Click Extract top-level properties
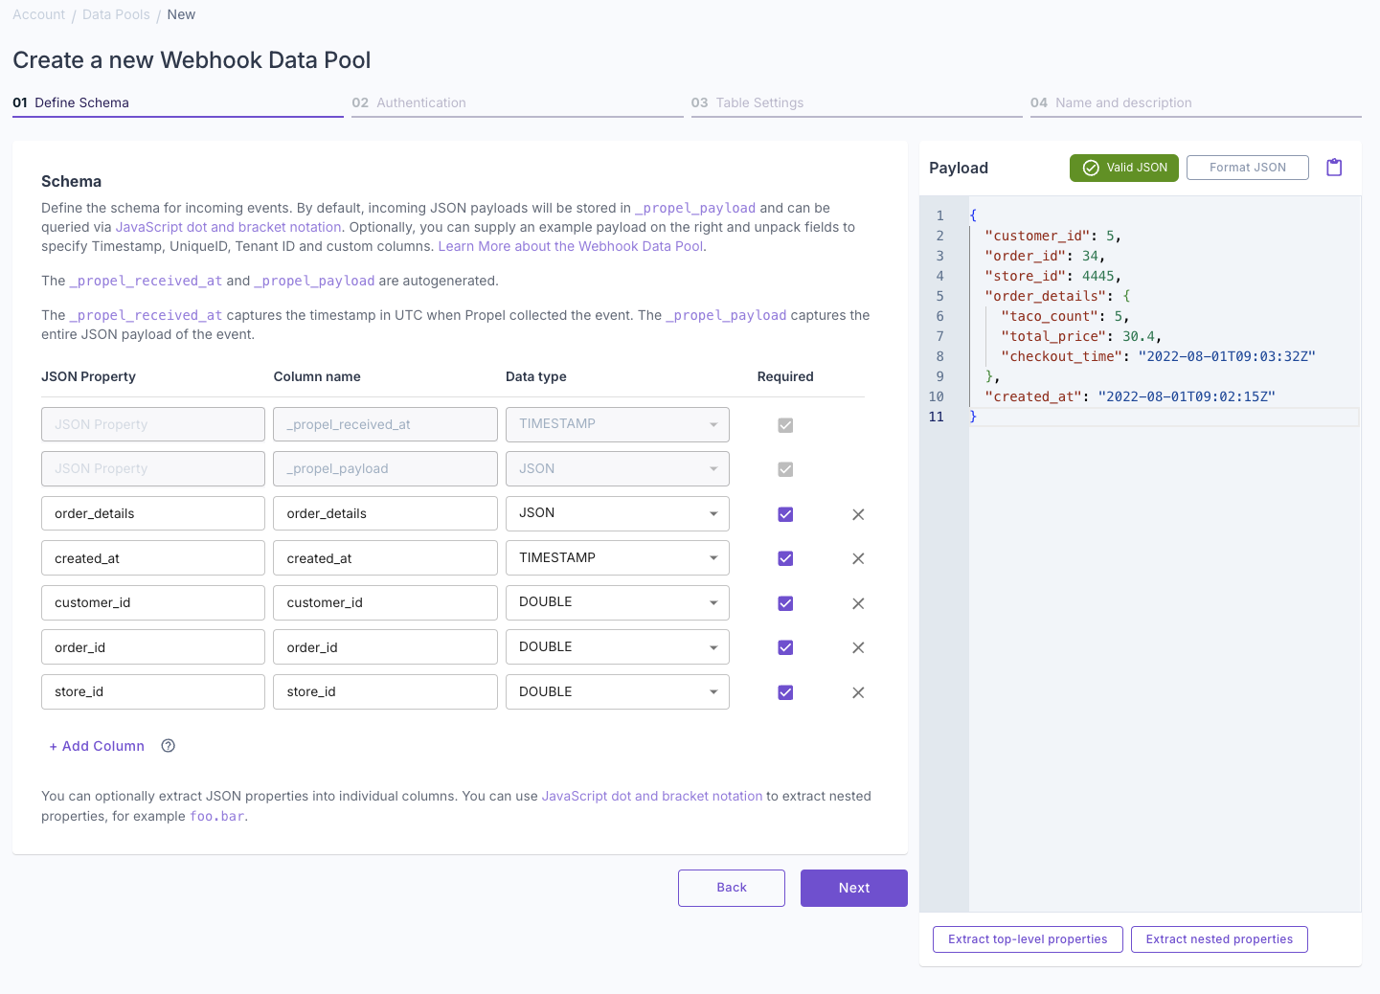1380x994 pixels. pyautogui.click(x=1028, y=939)
